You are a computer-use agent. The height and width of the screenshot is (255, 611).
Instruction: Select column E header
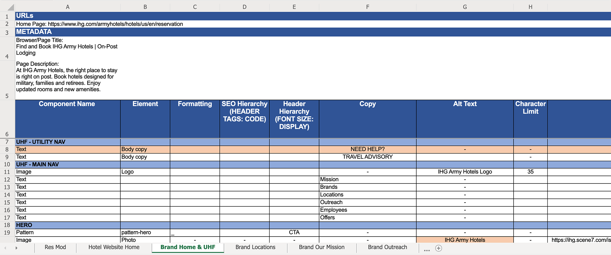[294, 7]
